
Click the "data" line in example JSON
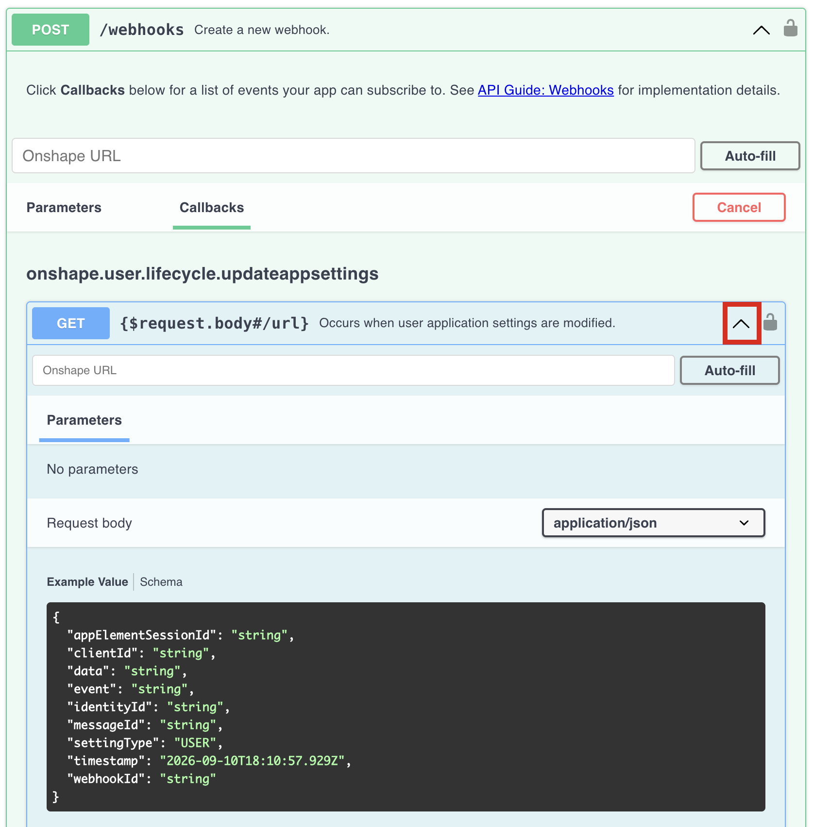tap(127, 671)
